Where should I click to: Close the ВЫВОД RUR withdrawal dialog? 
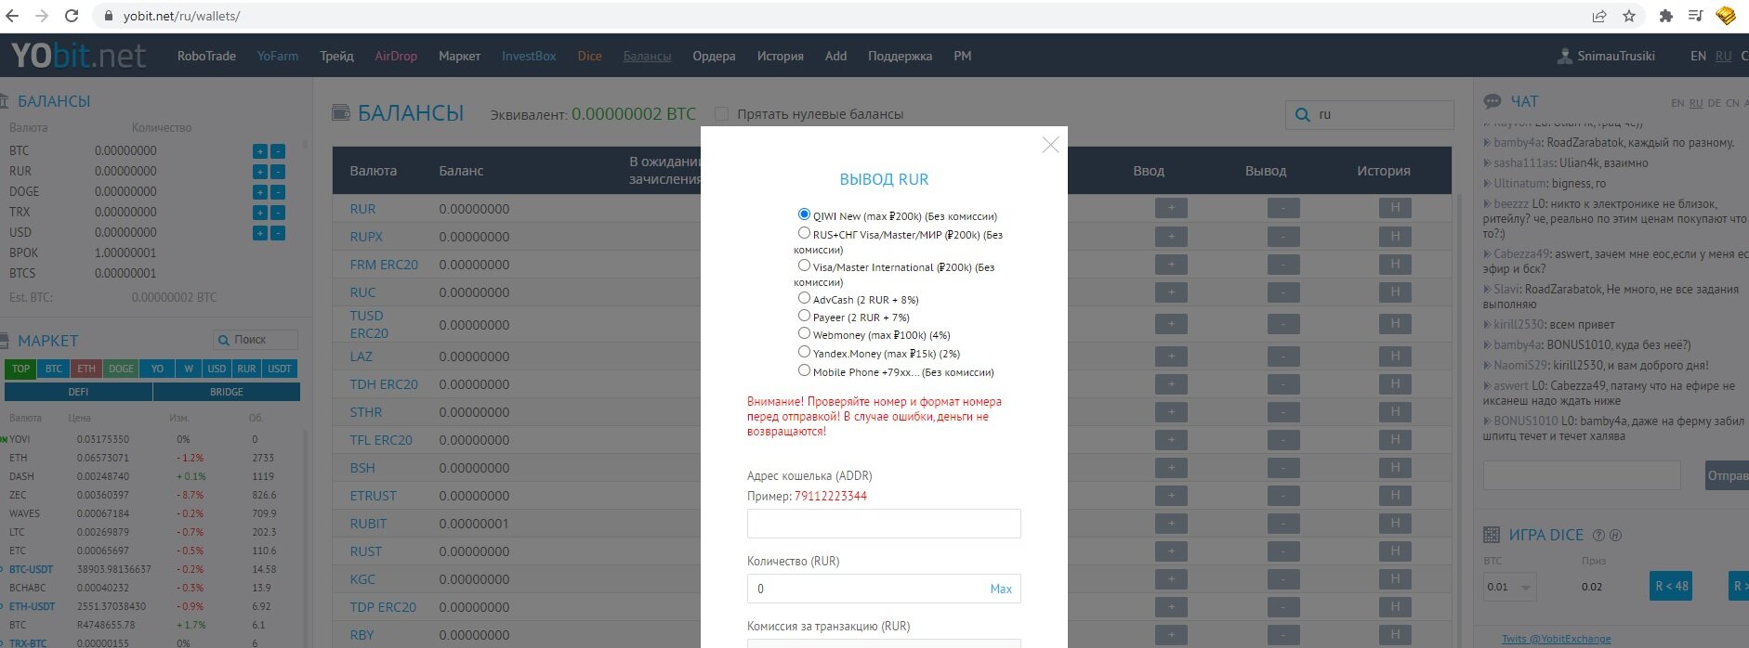(1050, 145)
